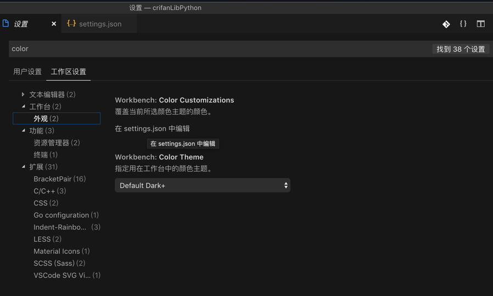
Task: Split the editor with layout icon
Action: tap(481, 24)
